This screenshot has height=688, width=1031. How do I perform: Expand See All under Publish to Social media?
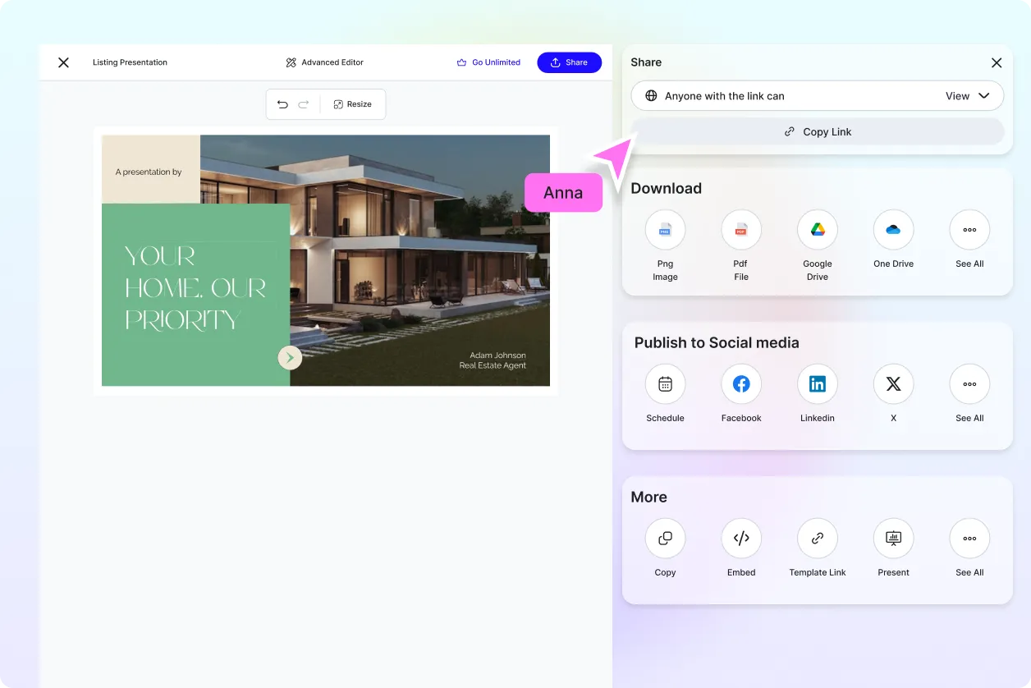[969, 383]
